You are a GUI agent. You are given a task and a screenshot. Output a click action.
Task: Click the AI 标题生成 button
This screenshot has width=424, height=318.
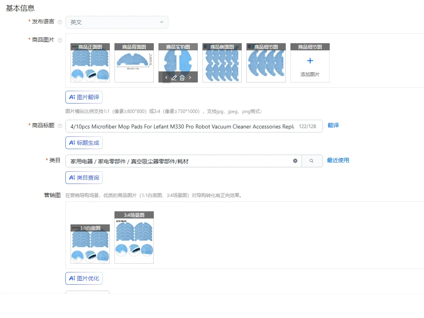(84, 143)
